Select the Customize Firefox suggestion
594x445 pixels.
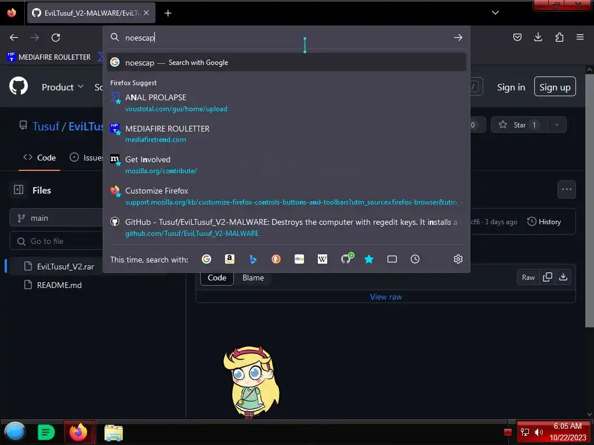(x=287, y=196)
